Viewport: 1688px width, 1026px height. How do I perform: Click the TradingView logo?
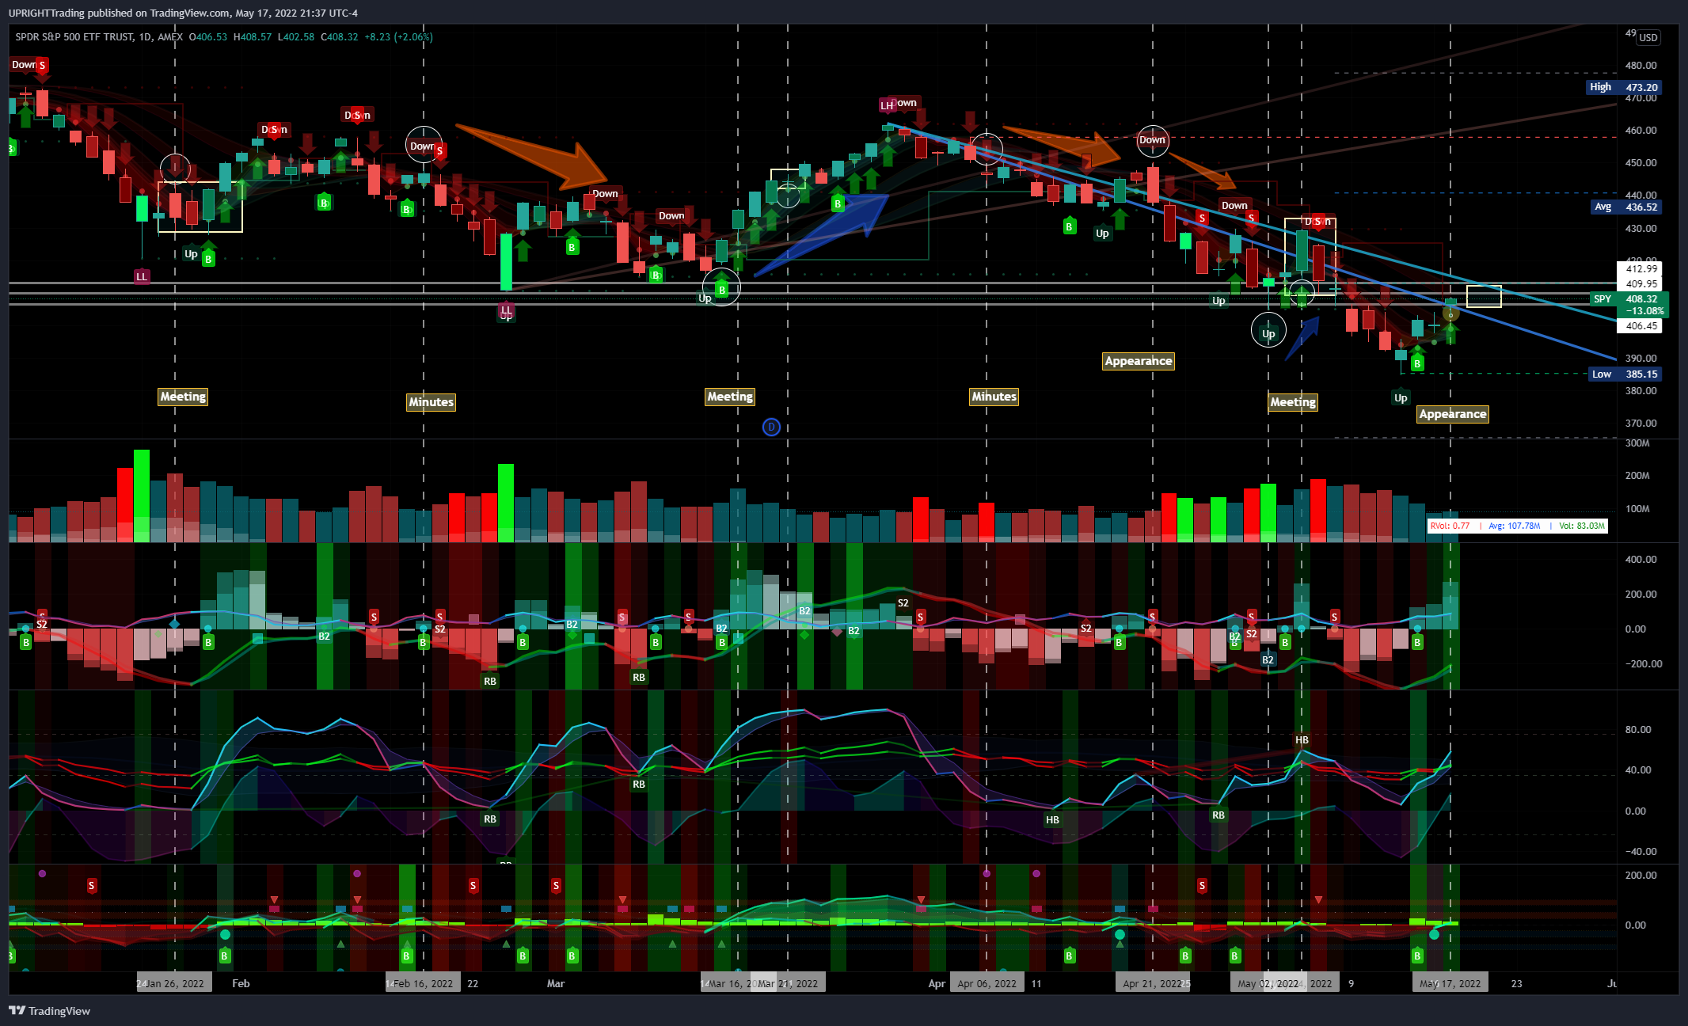[x=49, y=1011]
